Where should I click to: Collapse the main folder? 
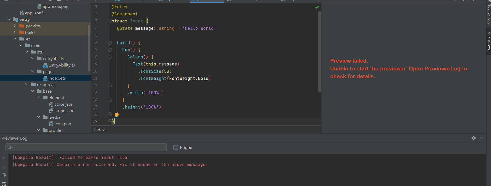click(x=21, y=45)
